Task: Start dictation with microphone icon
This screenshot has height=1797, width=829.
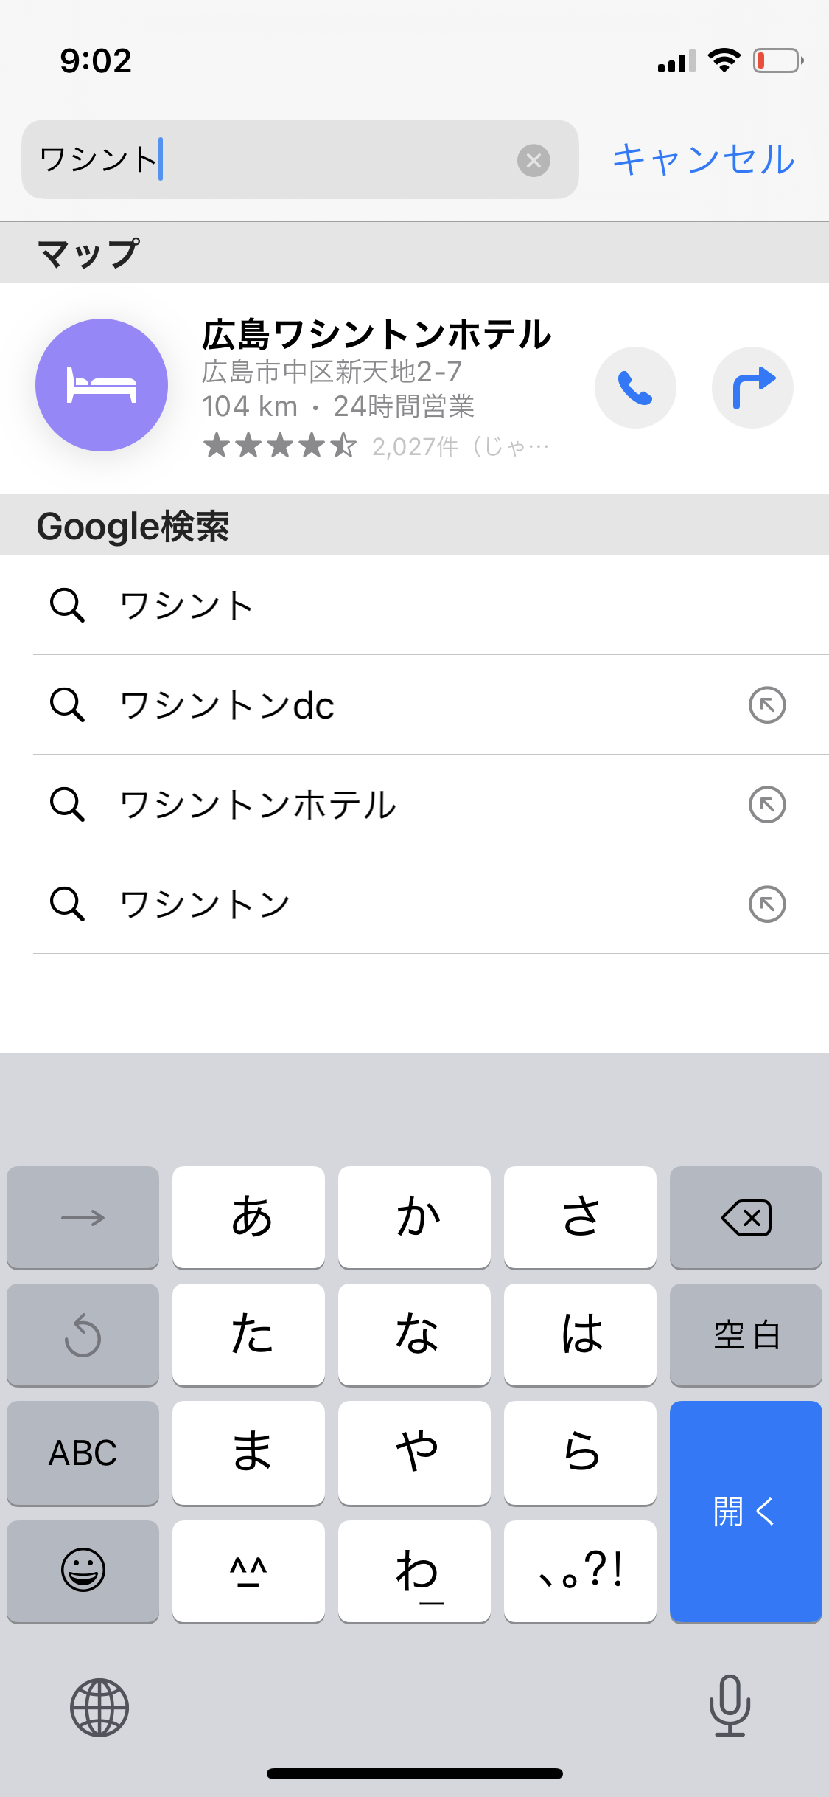Action: coord(730,1706)
